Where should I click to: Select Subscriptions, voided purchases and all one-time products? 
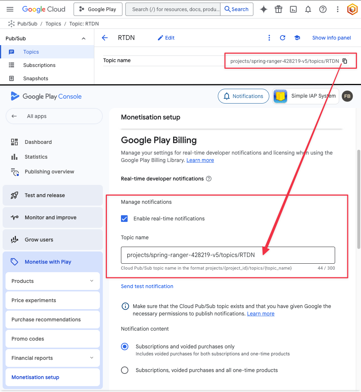tap(125, 370)
